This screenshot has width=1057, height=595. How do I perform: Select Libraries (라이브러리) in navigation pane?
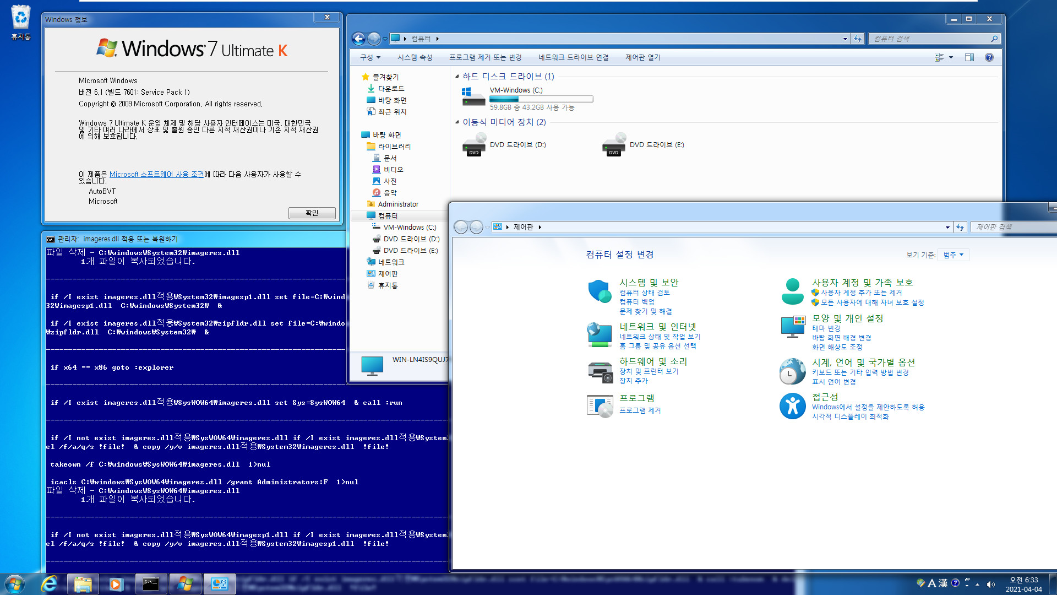[394, 147]
